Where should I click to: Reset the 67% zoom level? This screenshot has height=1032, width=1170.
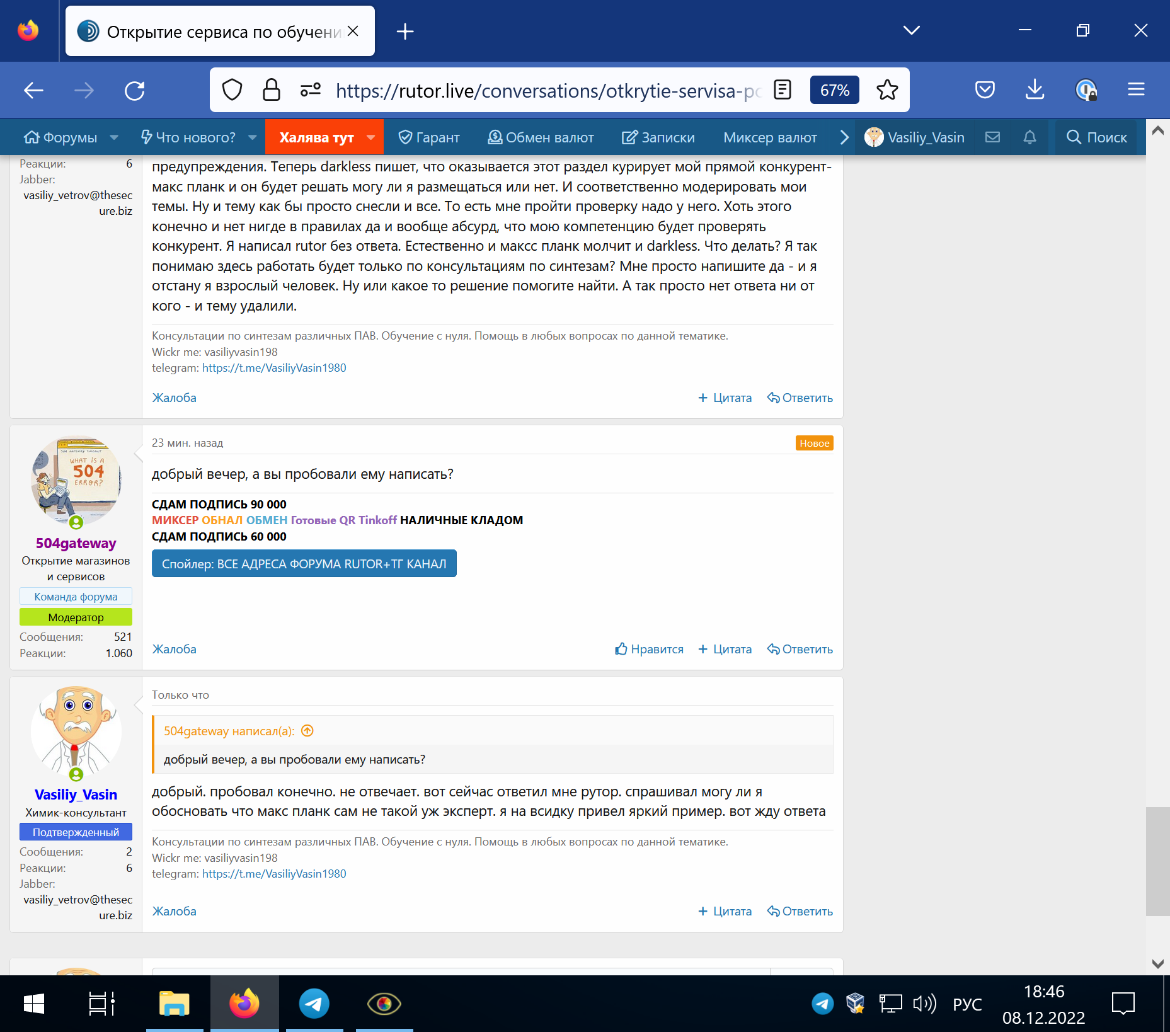[835, 90]
